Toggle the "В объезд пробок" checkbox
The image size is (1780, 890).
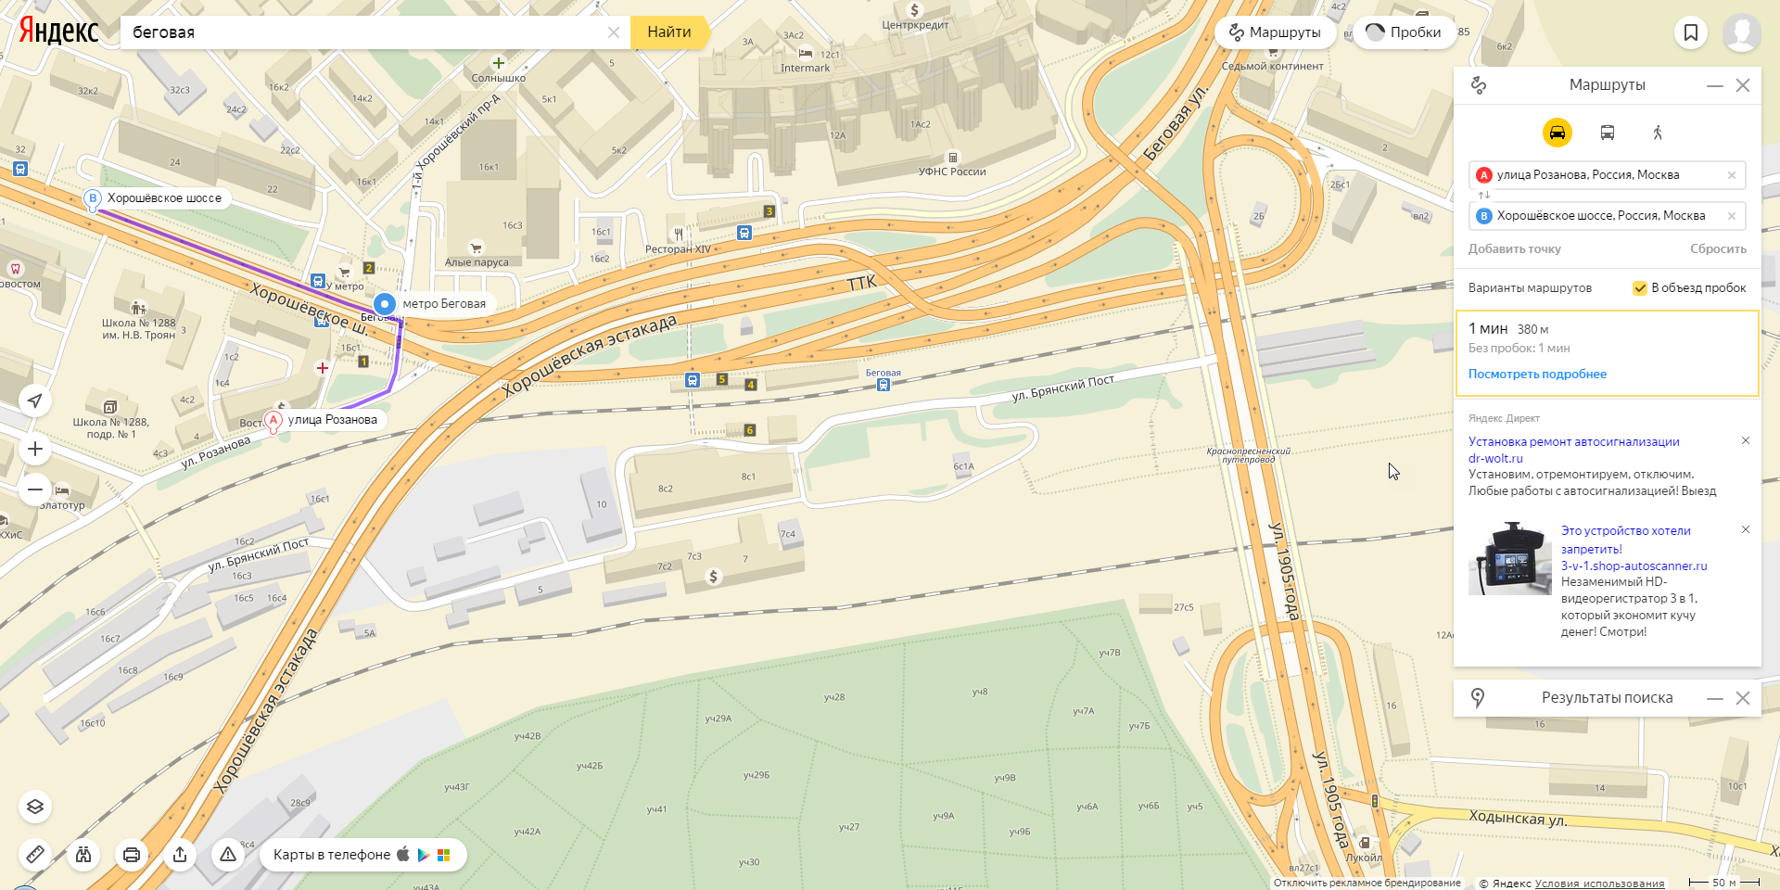click(x=1640, y=288)
